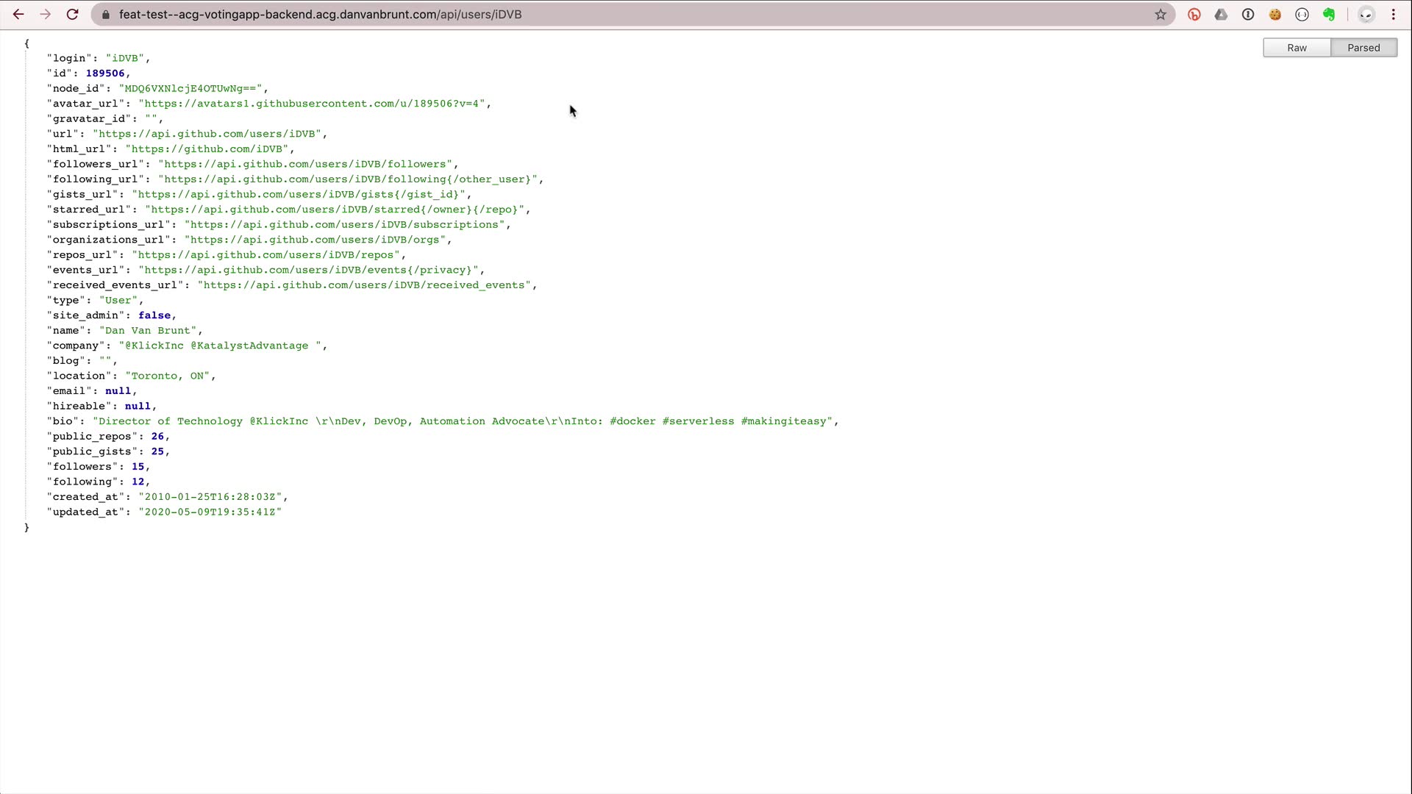Open the 1Password extension icon
1412x794 pixels.
click(x=1248, y=14)
